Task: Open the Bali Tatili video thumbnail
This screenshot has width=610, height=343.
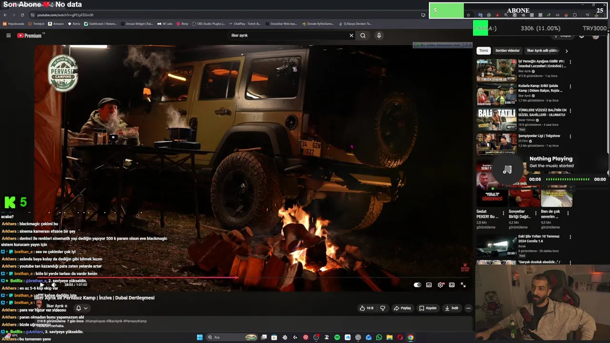Action: click(x=497, y=119)
